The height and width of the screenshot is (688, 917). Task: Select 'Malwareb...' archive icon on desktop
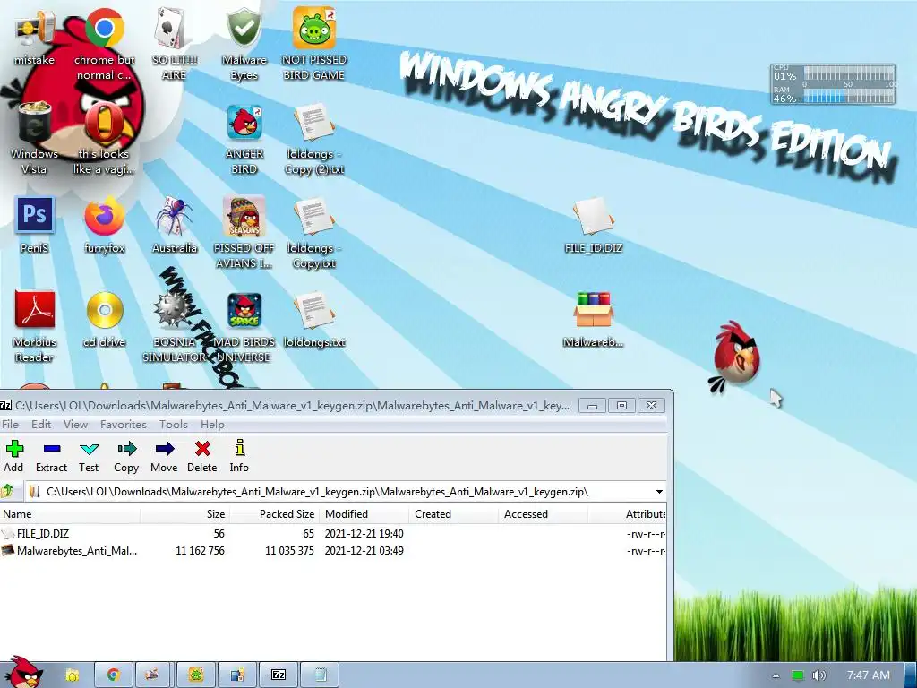[593, 319]
